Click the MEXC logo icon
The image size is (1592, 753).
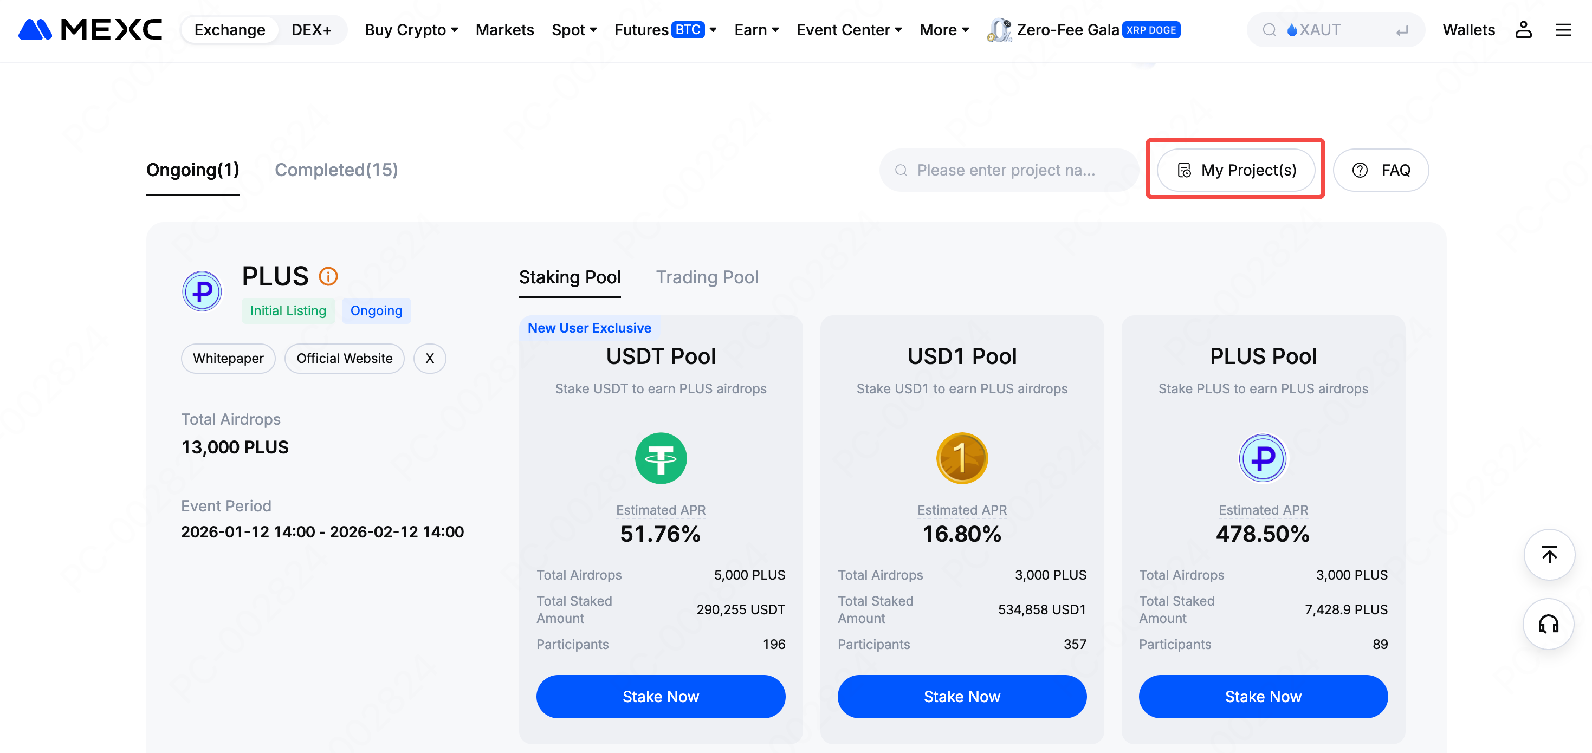pyautogui.click(x=35, y=29)
